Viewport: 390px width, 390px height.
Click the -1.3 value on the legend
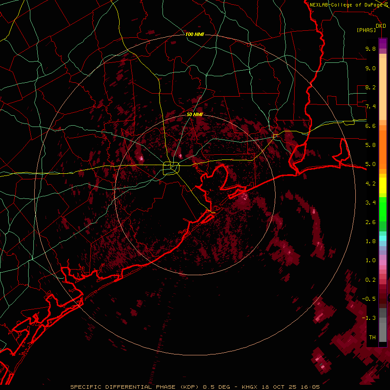(369, 318)
